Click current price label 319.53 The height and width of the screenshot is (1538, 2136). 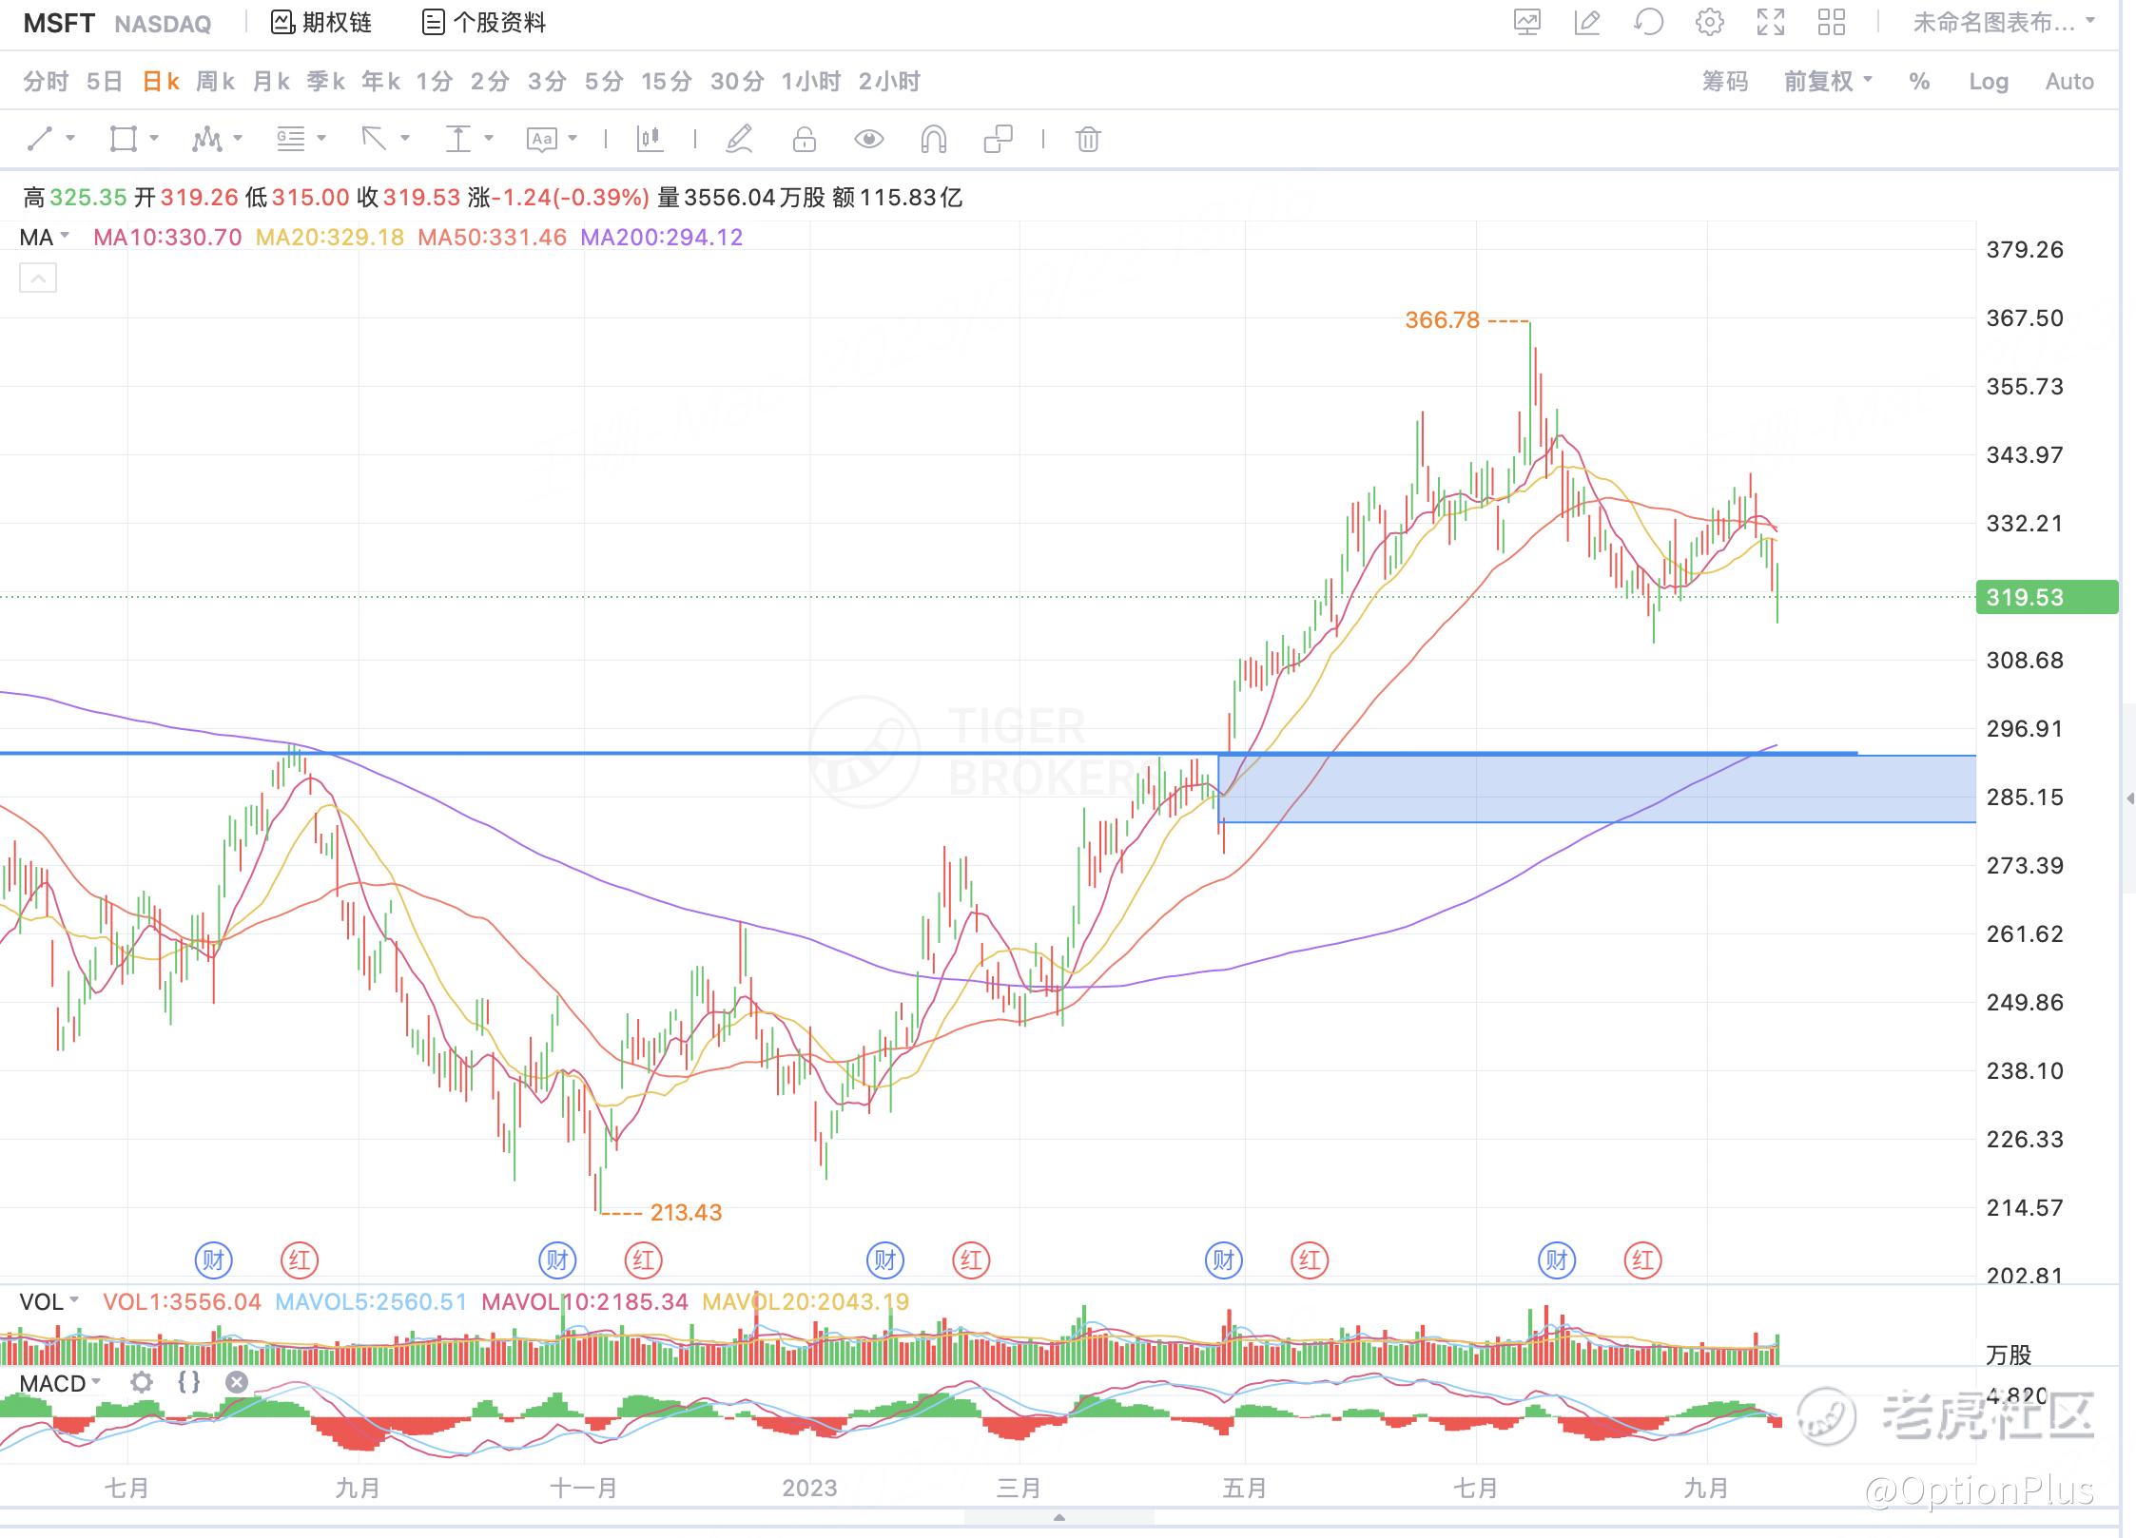coord(2047,597)
